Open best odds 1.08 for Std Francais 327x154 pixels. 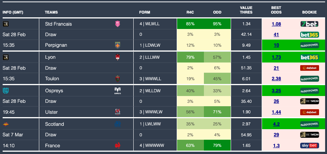click(x=276, y=24)
